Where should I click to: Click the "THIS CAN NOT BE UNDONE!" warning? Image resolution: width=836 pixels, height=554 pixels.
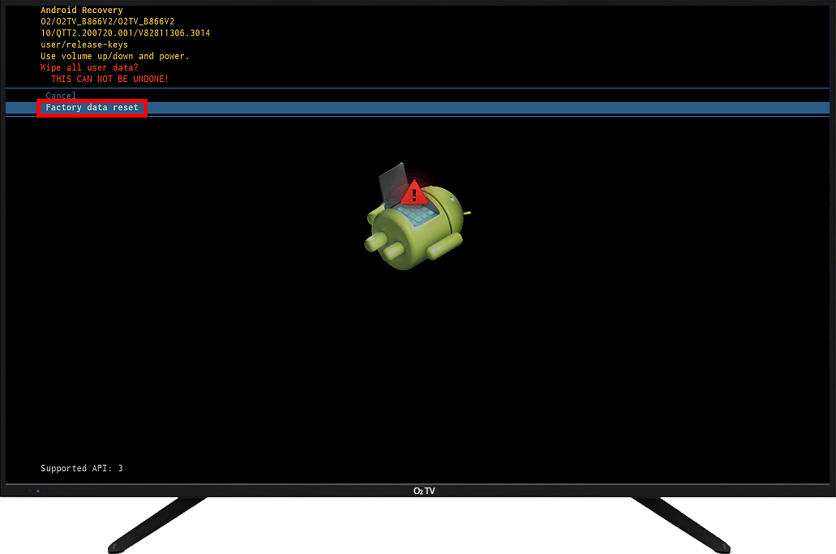(109, 79)
